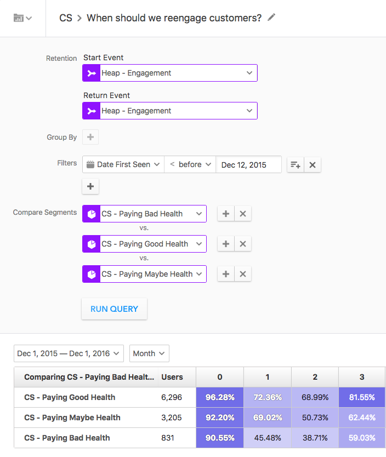Remove the Paying Good Health segment
This screenshot has height=457, width=386.
tap(243, 244)
